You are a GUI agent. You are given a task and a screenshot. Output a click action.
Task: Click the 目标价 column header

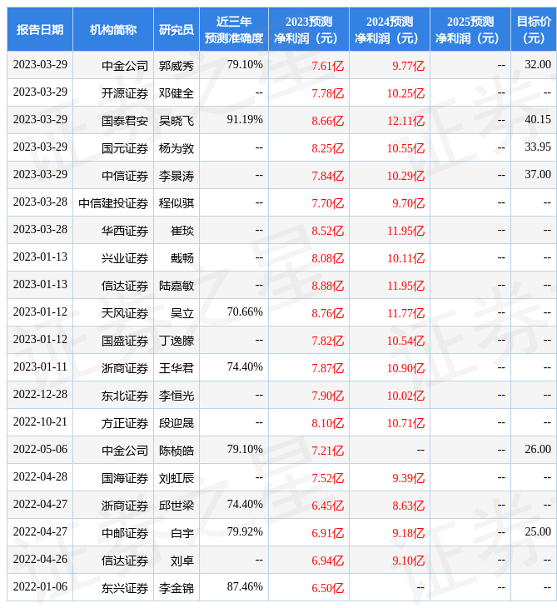tap(534, 29)
